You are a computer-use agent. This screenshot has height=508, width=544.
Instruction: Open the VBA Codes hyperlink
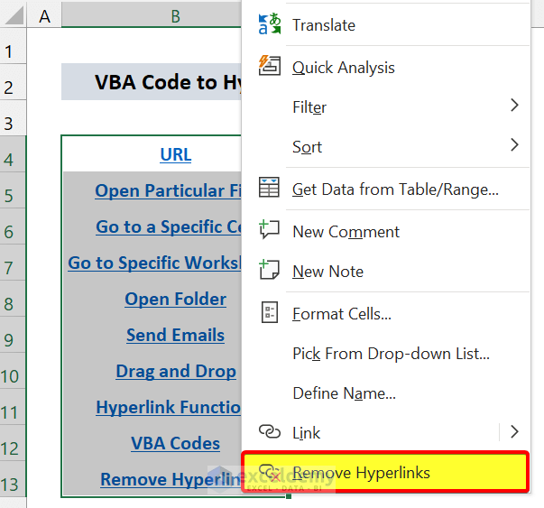coord(175,443)
